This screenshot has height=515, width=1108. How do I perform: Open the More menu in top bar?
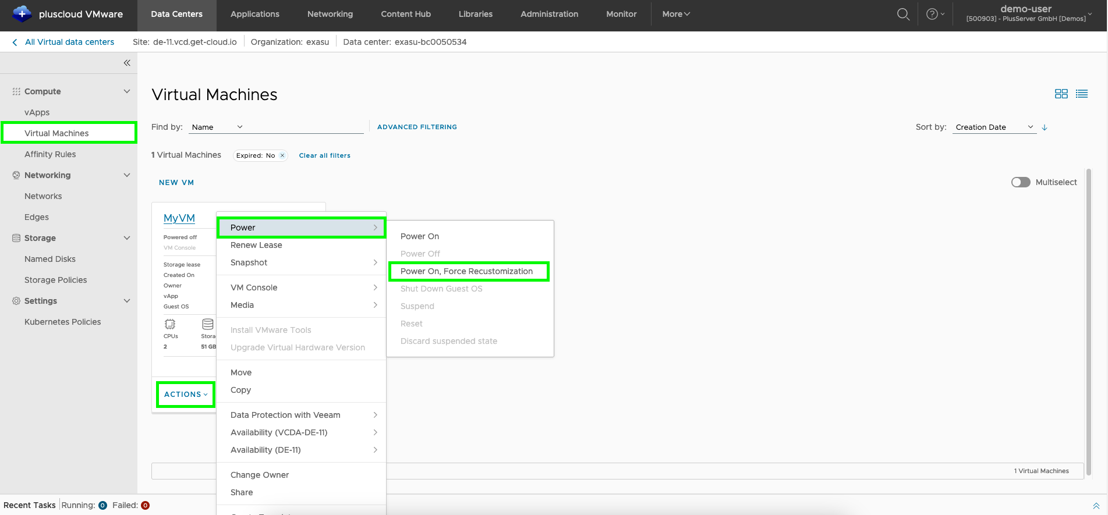[x=676, y=14]
